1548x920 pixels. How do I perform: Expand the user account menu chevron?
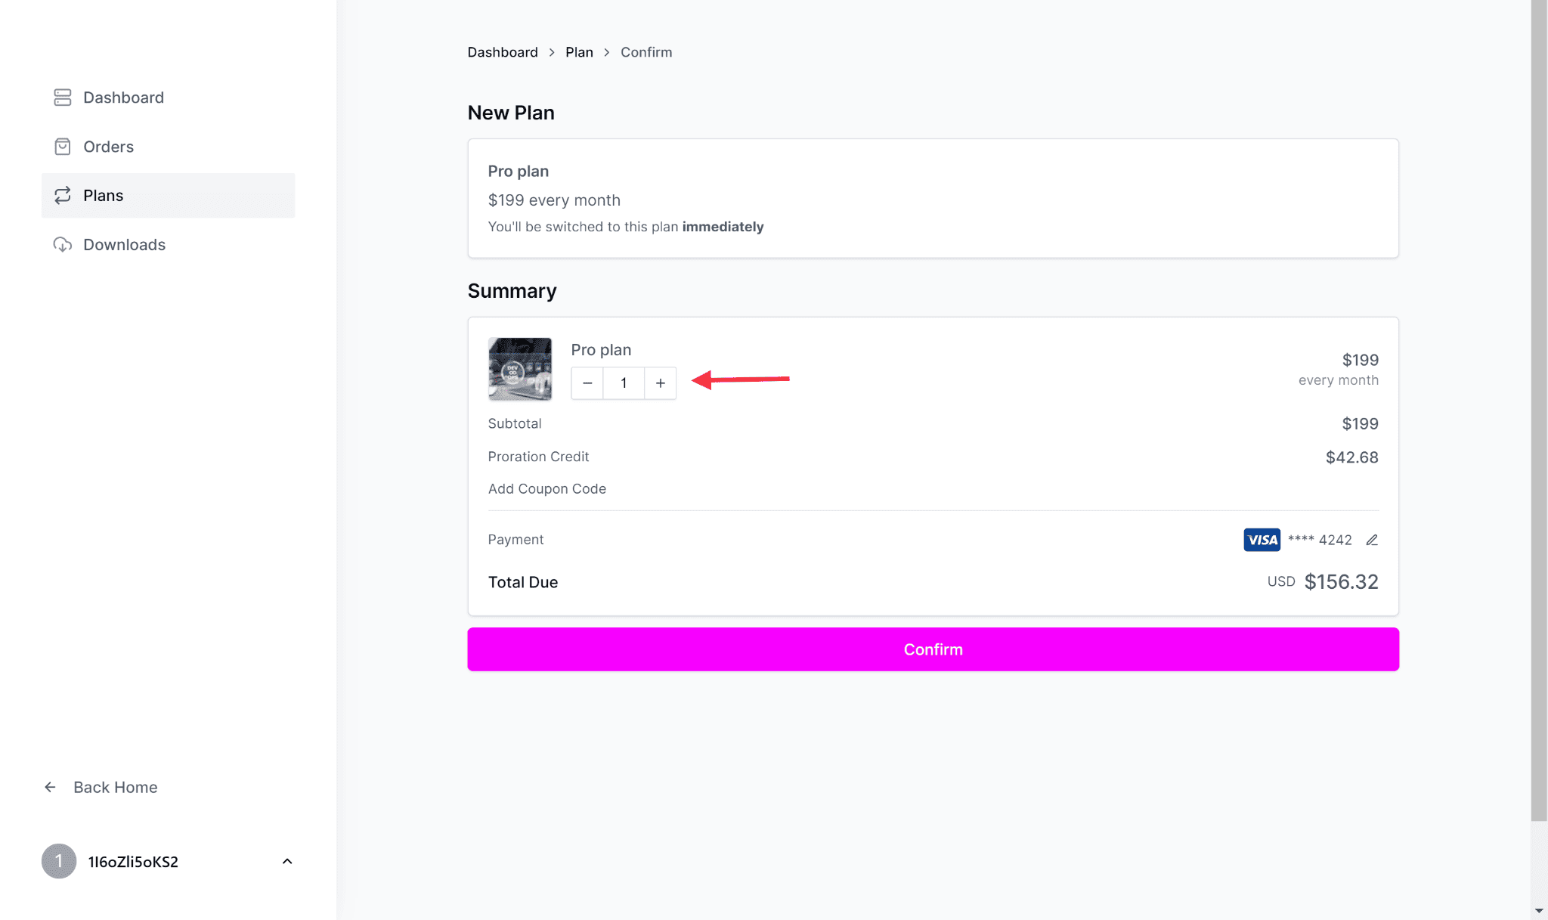click(287, 861)
